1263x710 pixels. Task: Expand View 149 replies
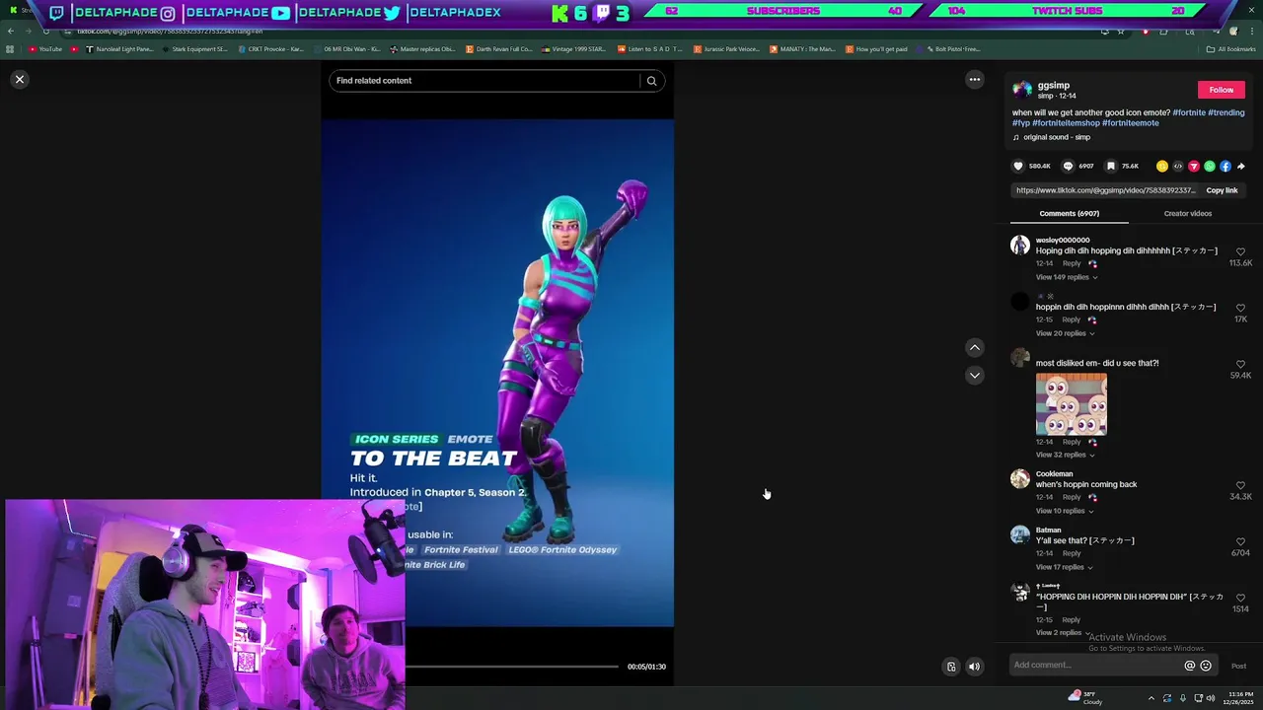[x=1067, y=277]
